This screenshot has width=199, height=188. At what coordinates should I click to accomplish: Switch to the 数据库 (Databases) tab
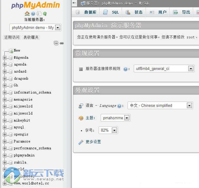[x=86, y=12]
